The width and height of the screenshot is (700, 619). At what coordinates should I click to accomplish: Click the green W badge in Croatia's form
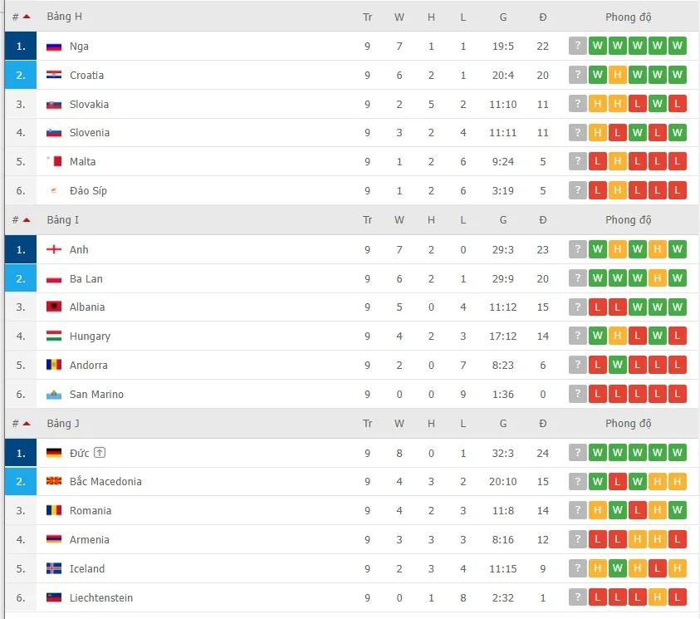coord(597,75)
